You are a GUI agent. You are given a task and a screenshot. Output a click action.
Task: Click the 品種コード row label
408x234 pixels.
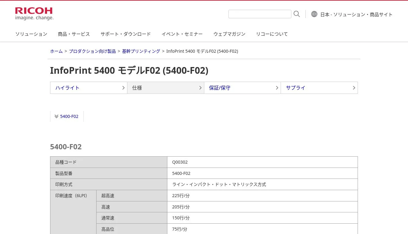tap(109, 162)
